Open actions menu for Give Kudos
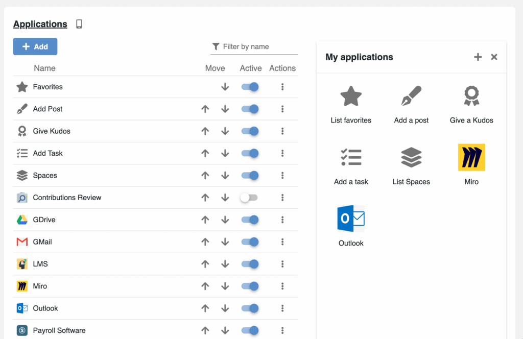The height and width of the screenshot is (339, 523). pos(282,131)
